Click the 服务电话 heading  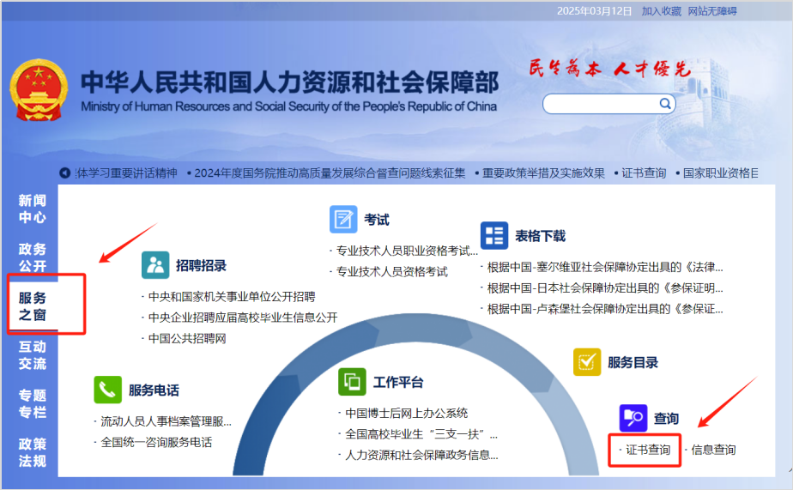click(x=154, y=390)
